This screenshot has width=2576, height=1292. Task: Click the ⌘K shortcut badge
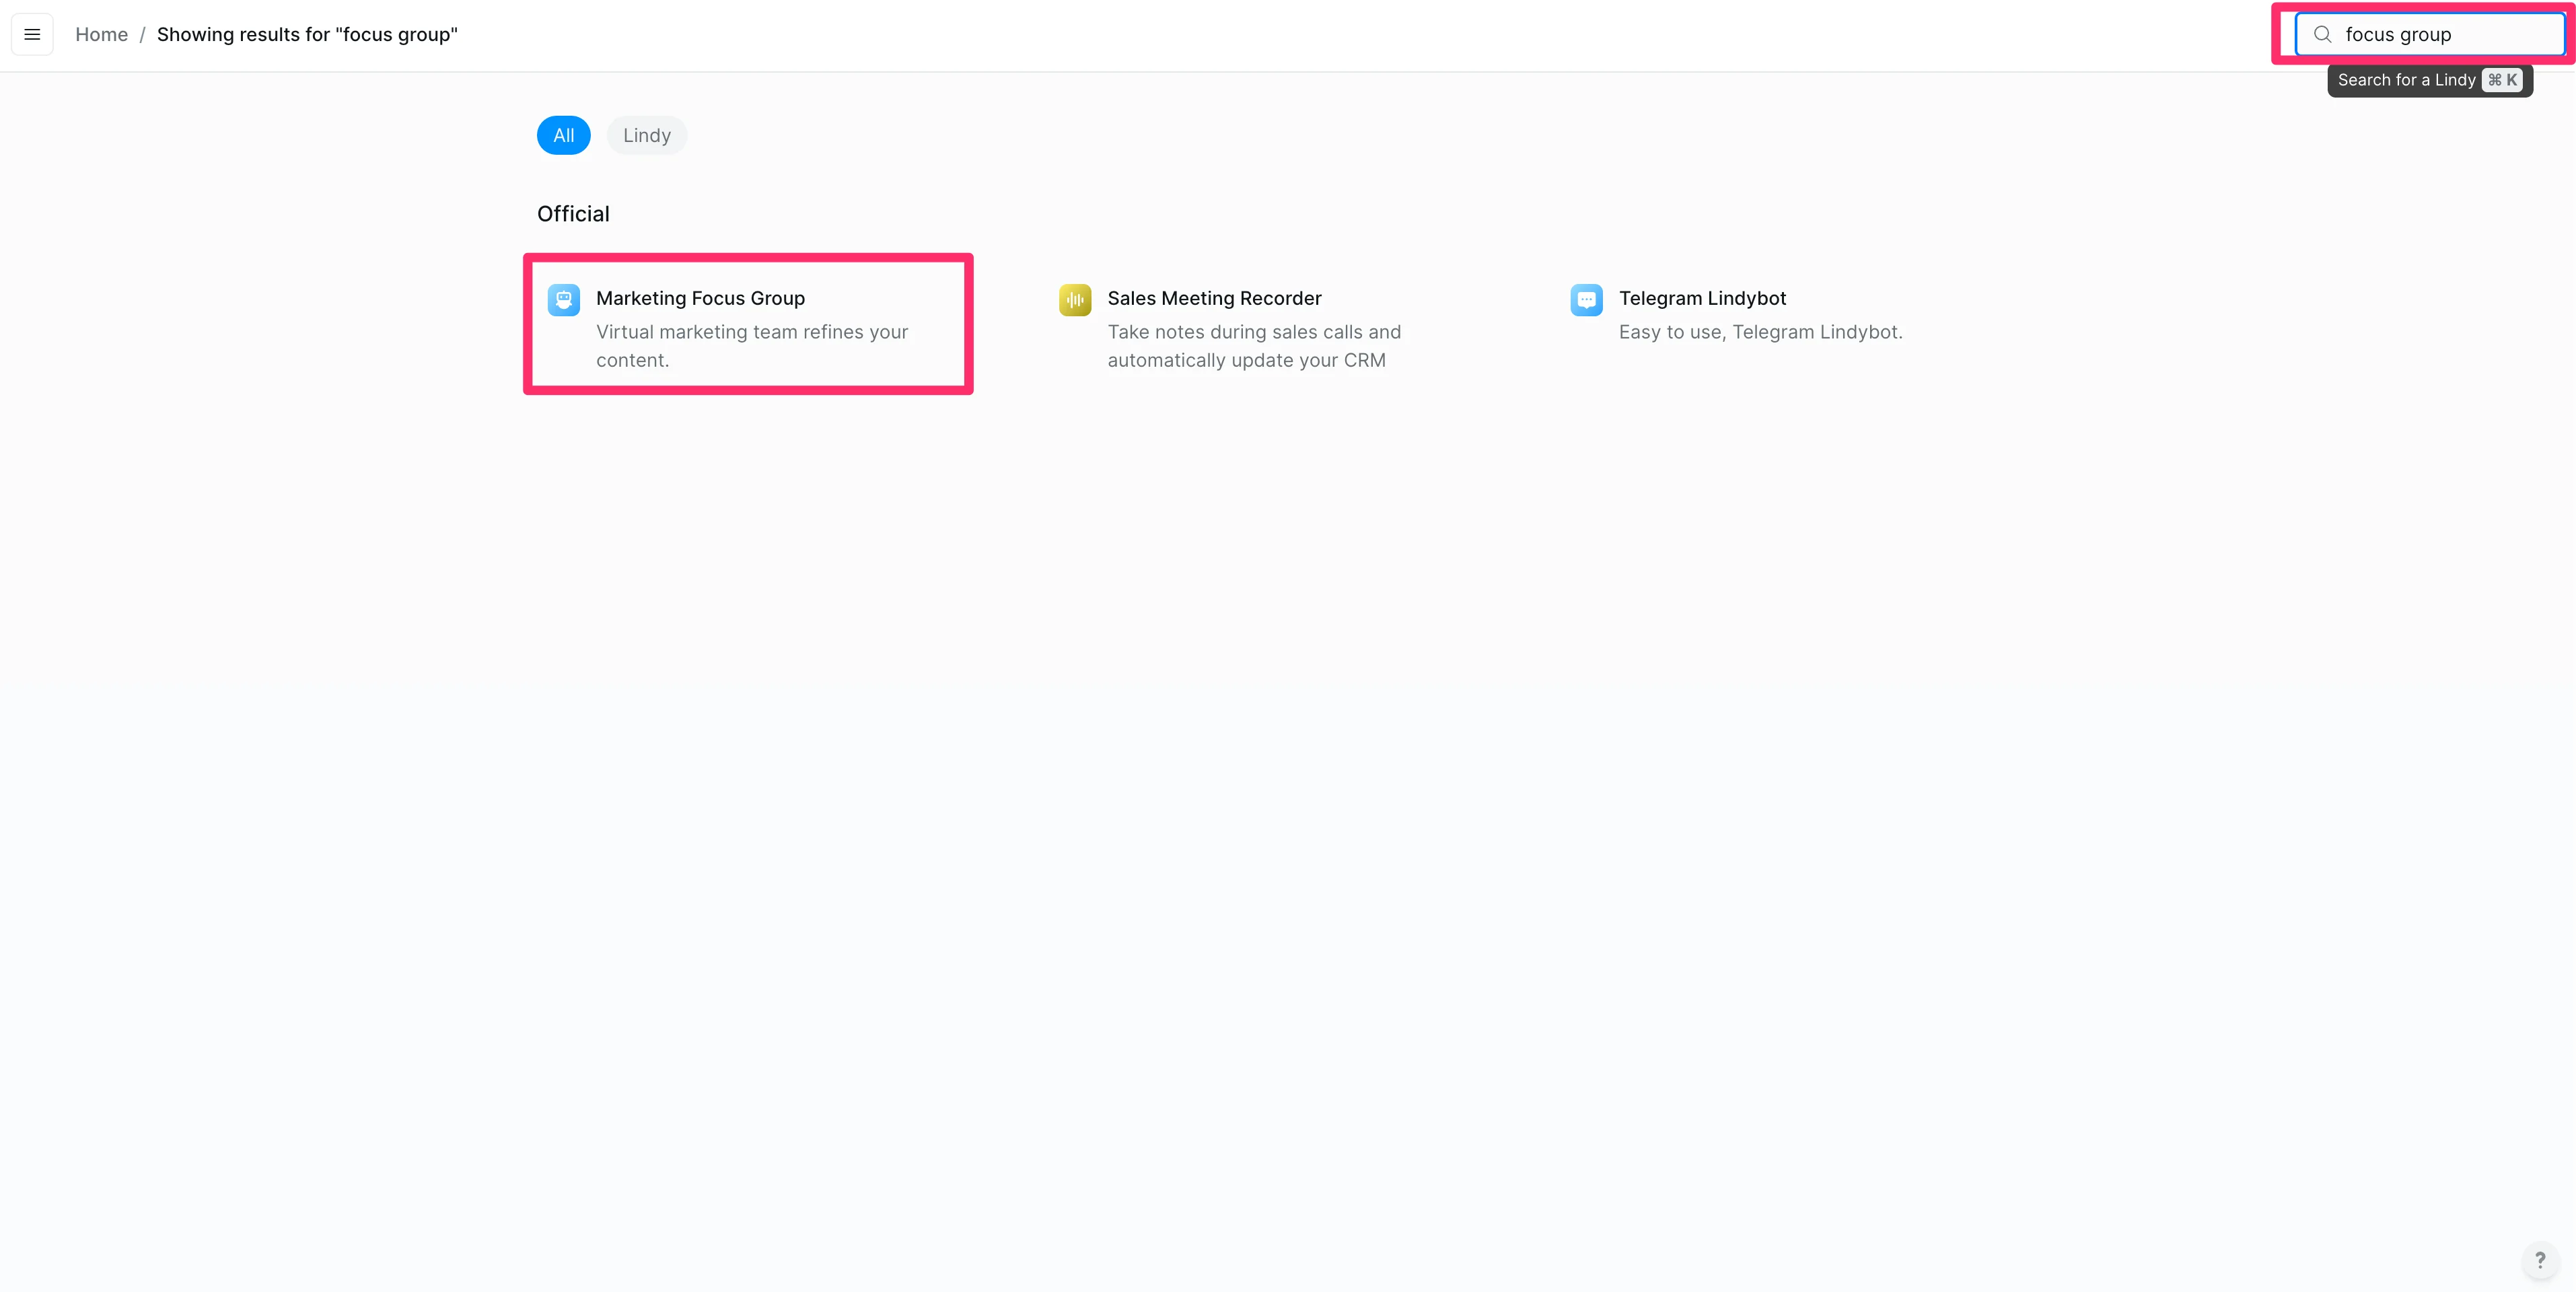pyautogui.click(x=2502, y=80)
